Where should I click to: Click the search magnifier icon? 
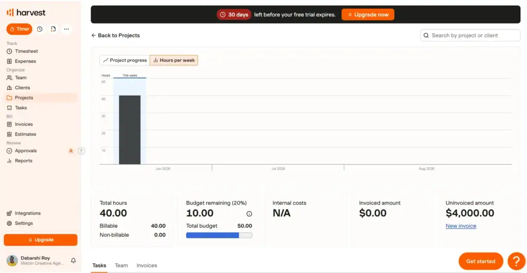[426, 35]
